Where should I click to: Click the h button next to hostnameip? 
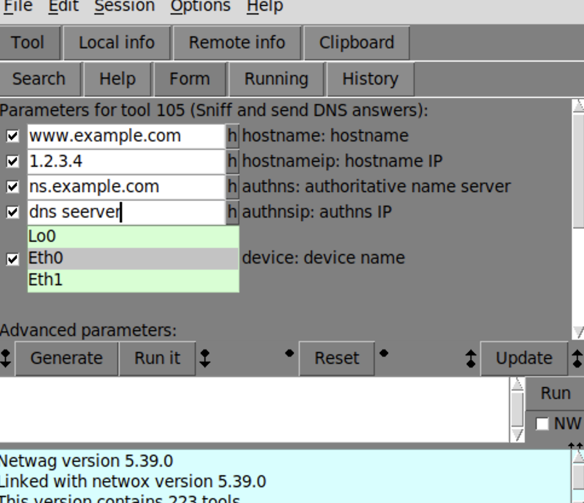232,161
